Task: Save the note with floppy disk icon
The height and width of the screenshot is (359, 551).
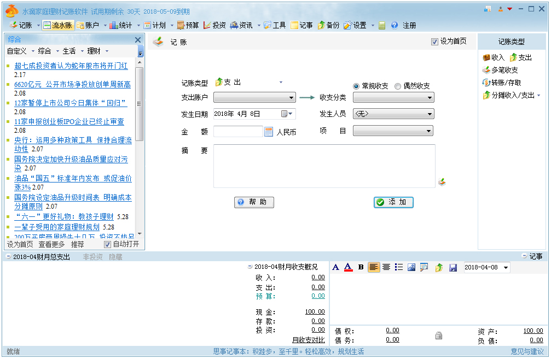Action: pos(453,267)
